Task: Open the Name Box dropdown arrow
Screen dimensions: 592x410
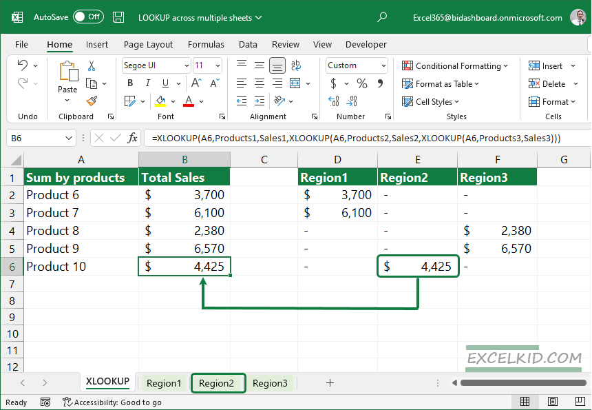Action: pyautogui.click(x=68, y=139)
